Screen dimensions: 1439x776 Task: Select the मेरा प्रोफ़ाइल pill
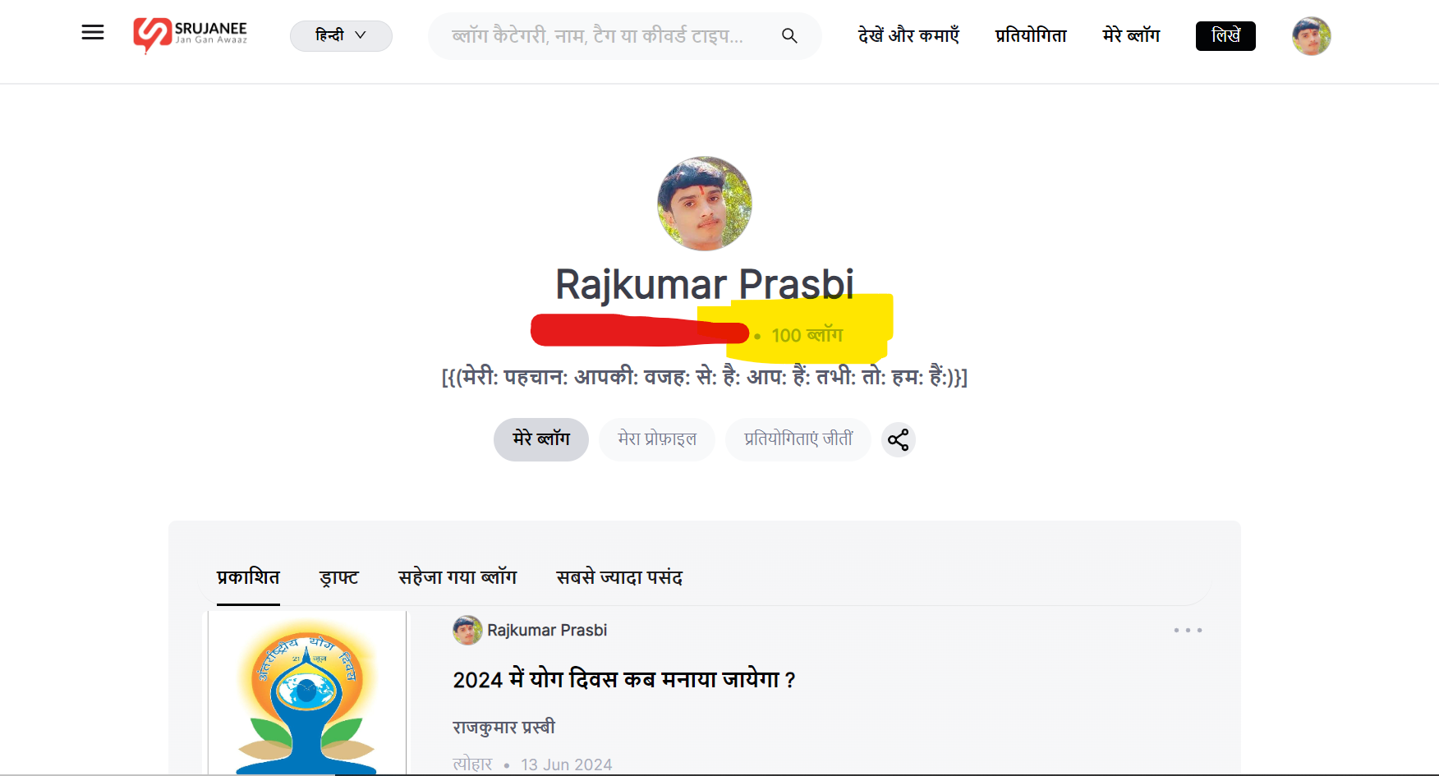[x=657, y=439]
